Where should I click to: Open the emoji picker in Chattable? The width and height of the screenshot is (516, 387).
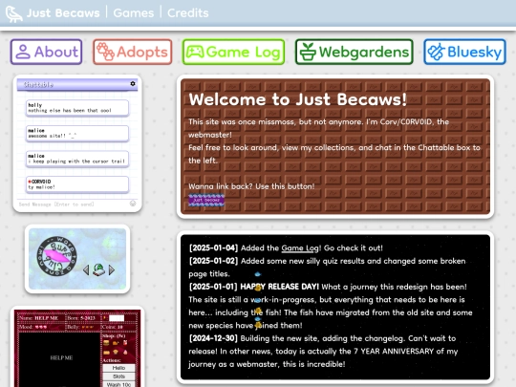click(x=133, y=204)
